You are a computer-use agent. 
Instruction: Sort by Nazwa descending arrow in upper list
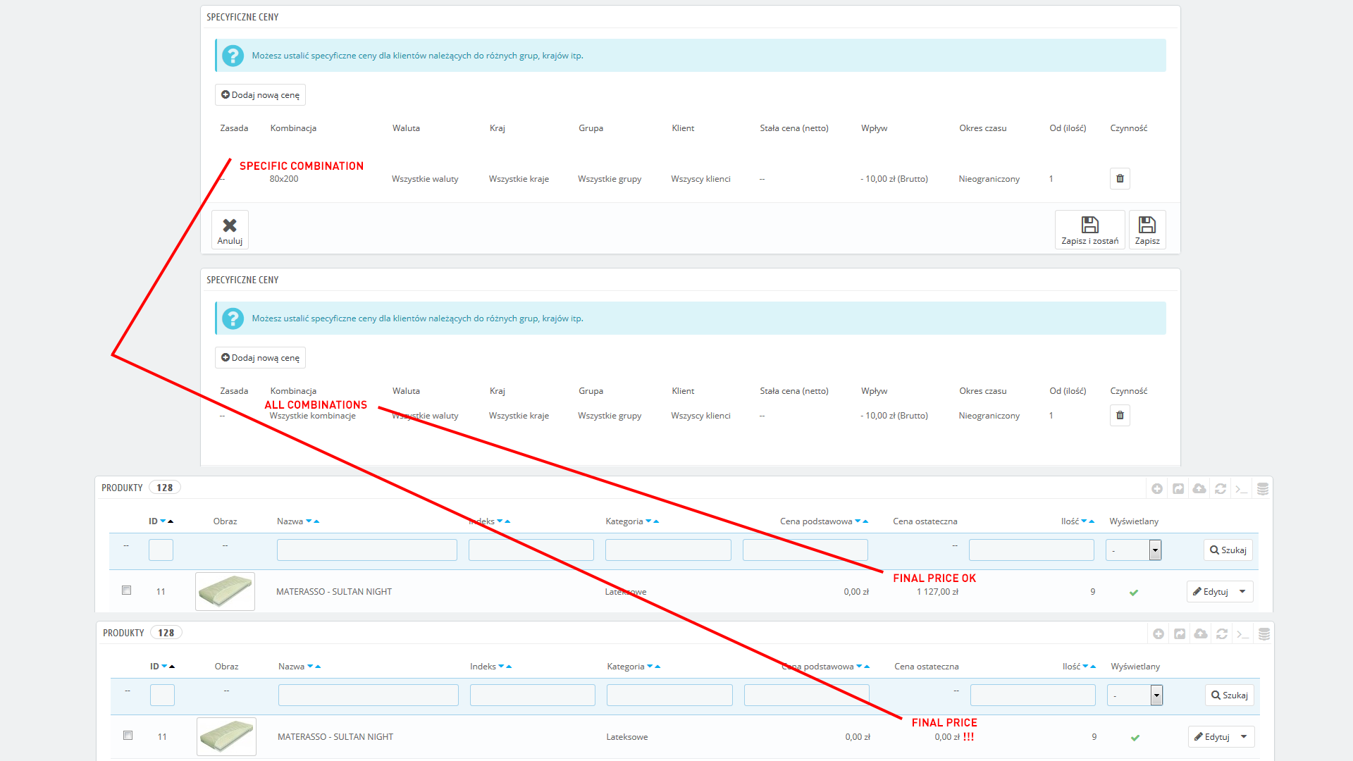309,521
